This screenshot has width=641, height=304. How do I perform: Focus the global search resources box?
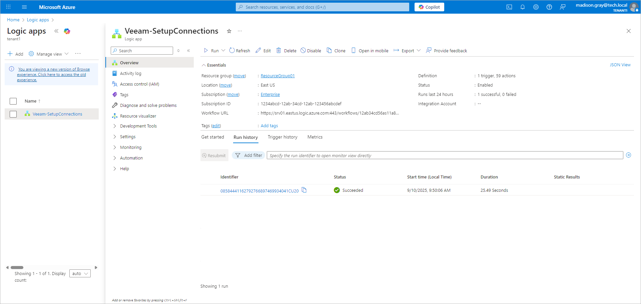tap(323, 7)
